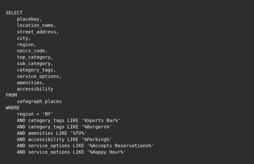
Task: Select the top_category column text
Action: 33,57
